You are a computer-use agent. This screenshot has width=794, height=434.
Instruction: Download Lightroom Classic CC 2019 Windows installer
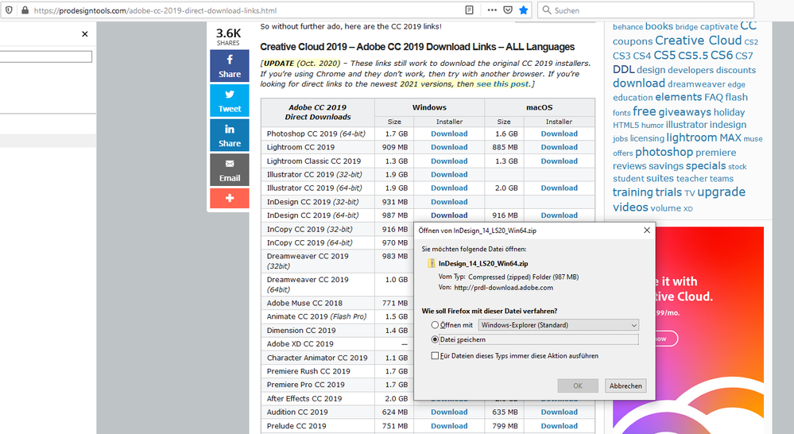coord(449,161)
